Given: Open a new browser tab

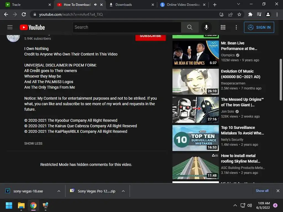Looking at the screenshot, I should pos(214,5).
